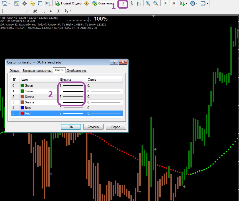Viewport: 239px width, 201px height.
Task: Toggle chart shift icon
Action: coord(173,3)
